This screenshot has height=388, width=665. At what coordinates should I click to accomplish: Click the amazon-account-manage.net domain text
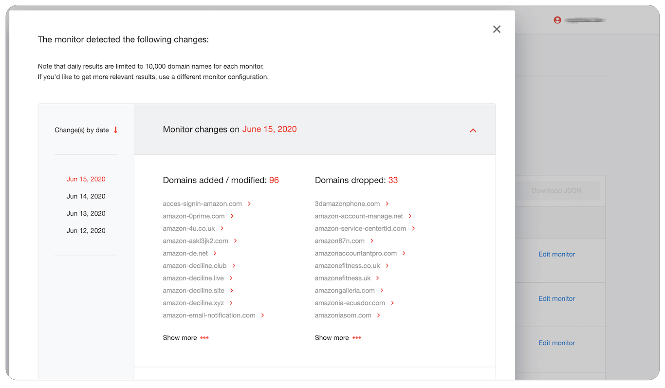point(359,216)
